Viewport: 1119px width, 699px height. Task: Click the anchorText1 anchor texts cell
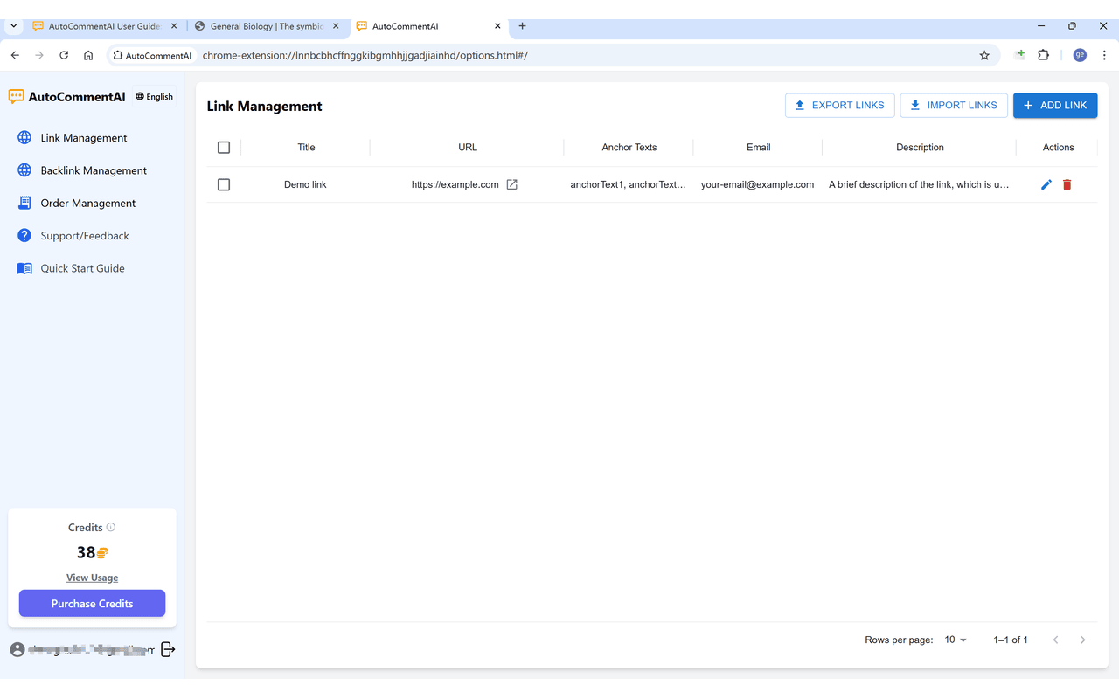[x=629, y=184]
